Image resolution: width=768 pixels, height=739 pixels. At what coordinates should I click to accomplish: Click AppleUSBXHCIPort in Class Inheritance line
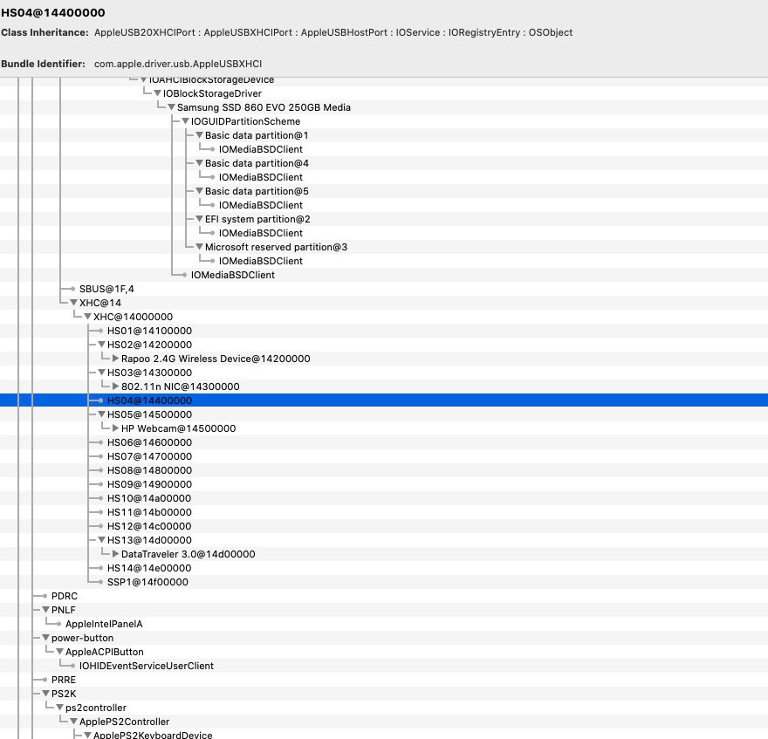(x=248, y=32)
